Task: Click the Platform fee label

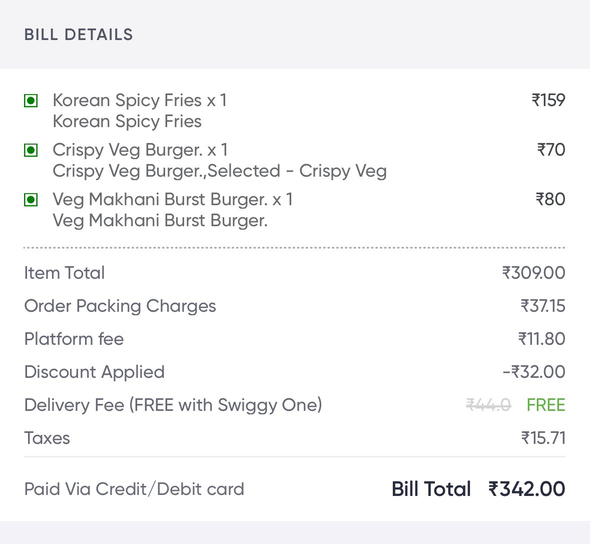Action: (x=74, y=339)
